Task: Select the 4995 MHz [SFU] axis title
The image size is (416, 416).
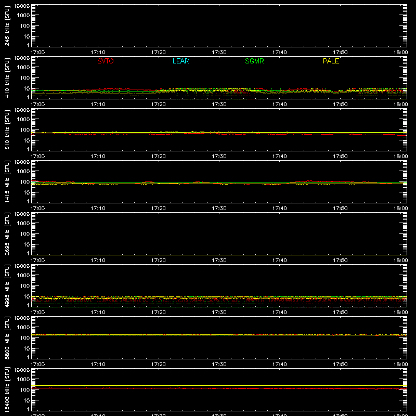Action: (x=7, y=285)
